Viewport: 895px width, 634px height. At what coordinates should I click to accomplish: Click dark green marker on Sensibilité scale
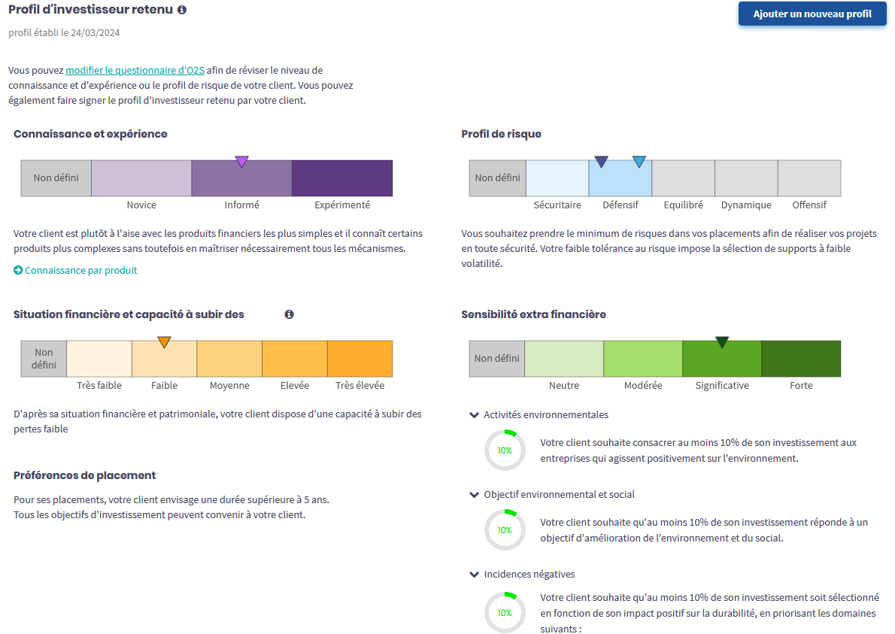click(722, 342)
